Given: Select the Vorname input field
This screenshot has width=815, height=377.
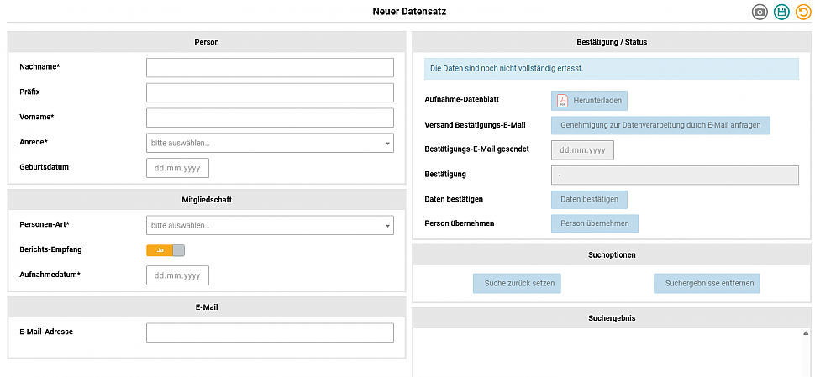Looking at the screenshot, I should tap(269, 118).
